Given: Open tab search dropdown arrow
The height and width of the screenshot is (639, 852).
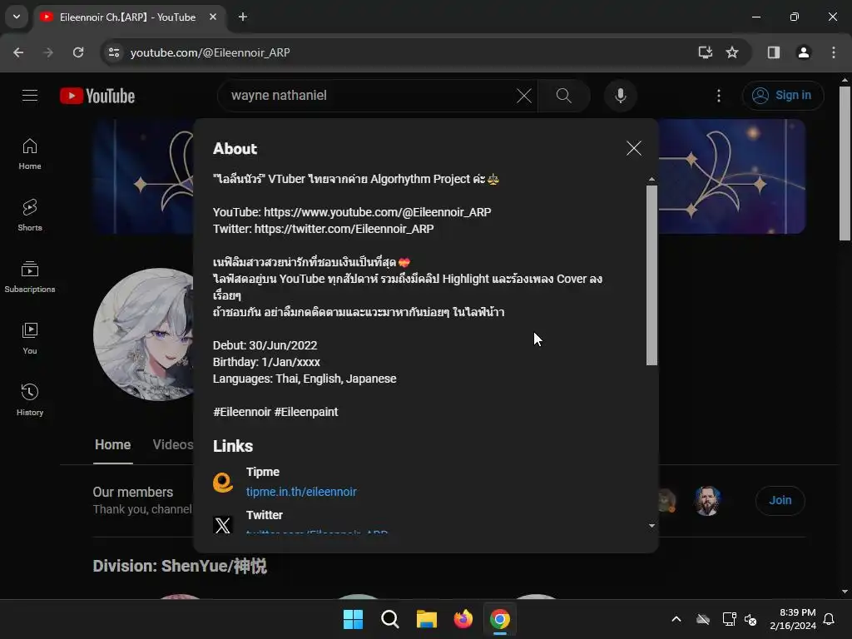Looking at the screenshot, I should pos(17,17).
